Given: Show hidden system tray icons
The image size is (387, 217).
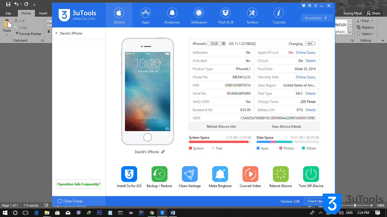Looking at the screenshot, I should tap(321, 213).
